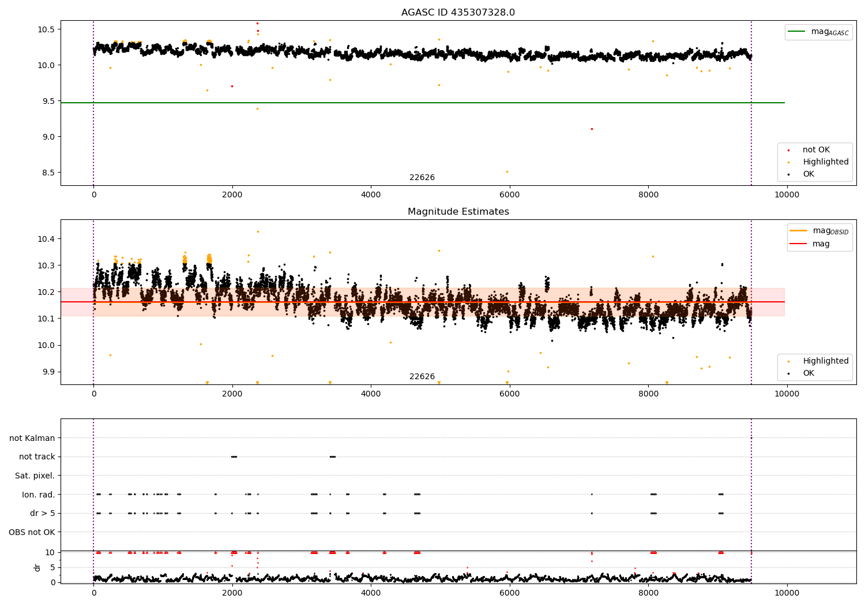Click 'Highlighted' in the top plot legend

(825, 162)
